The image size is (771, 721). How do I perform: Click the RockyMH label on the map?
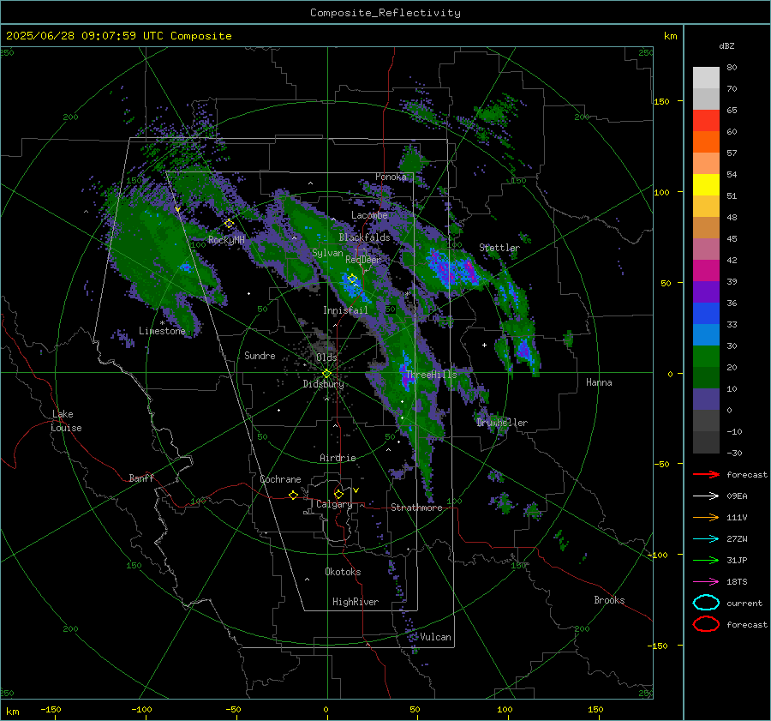tap(226, 240)
